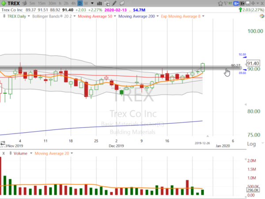The image size is (265, 199).
Task: Click the Trex Co Inc company name
Action: tap(12, 10)
